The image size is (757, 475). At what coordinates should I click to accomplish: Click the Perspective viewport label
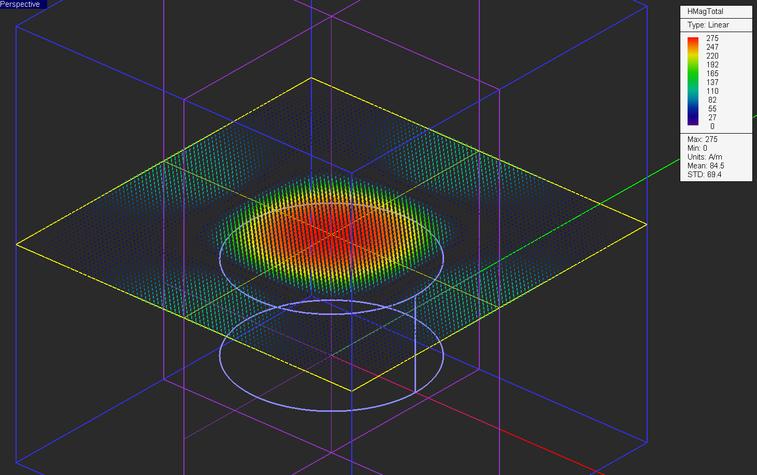tap(21, 4)
